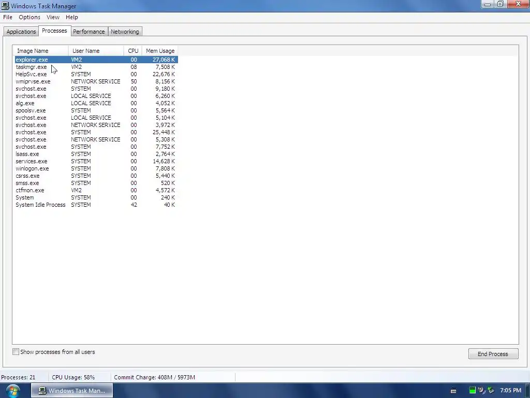The height and width of the screenshot is (398, 530).
Task: Sort by Mem Usage column header
Action: point(160,51)
